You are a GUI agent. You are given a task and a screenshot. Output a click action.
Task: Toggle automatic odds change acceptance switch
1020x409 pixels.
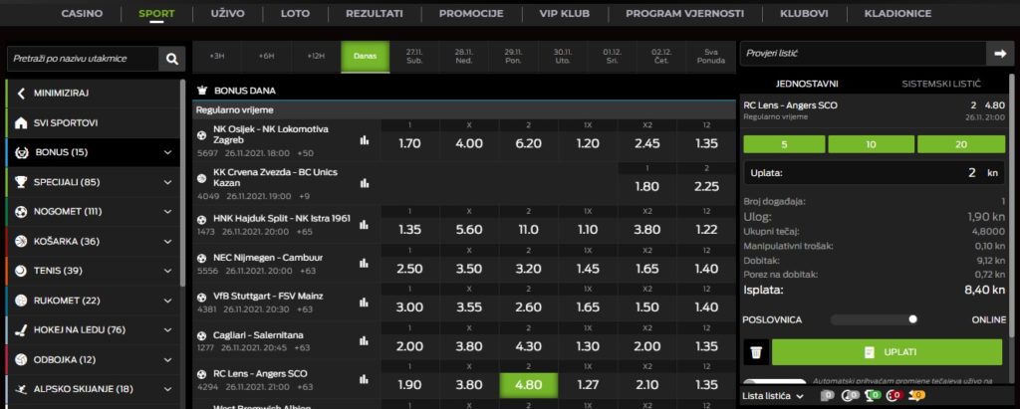coord(775,382)
